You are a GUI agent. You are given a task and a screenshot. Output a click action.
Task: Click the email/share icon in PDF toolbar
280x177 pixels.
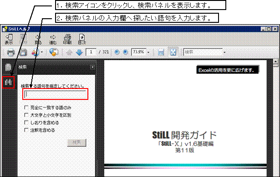tap(36, 52)
